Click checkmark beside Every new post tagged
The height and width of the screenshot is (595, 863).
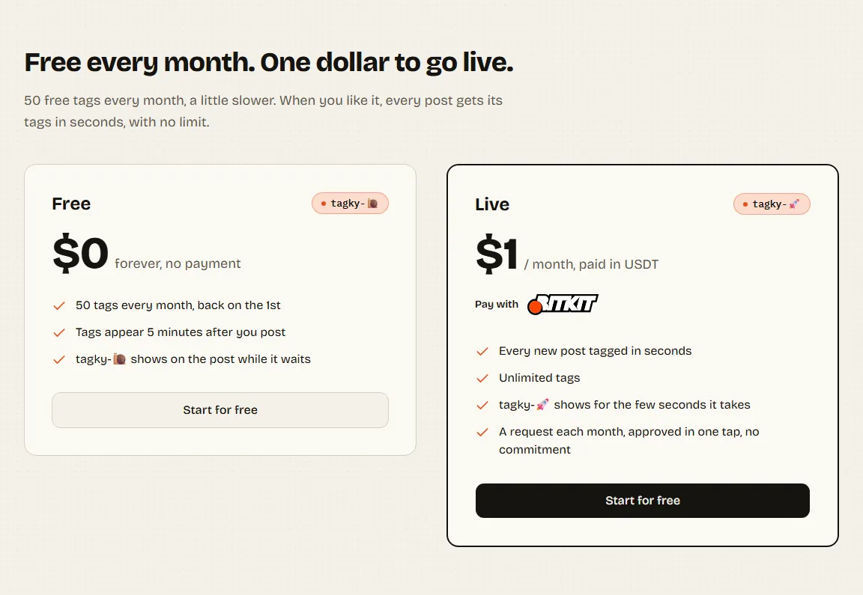pyautogui.click(x=482, y=352)
